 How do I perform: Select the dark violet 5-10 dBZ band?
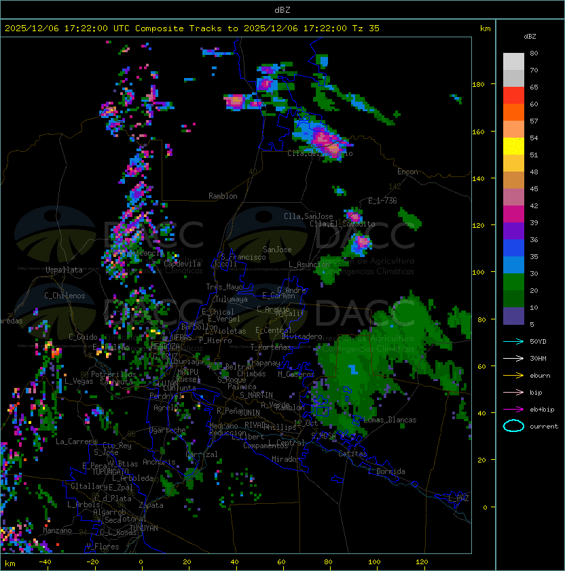513,316
